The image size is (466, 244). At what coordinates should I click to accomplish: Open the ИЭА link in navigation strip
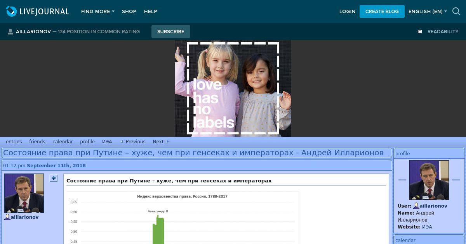107,142
